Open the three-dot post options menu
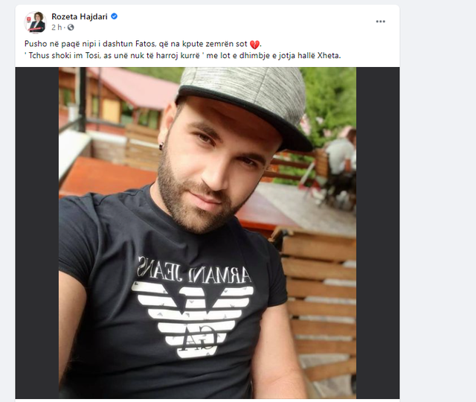476x402 pixels. [380, 22]
